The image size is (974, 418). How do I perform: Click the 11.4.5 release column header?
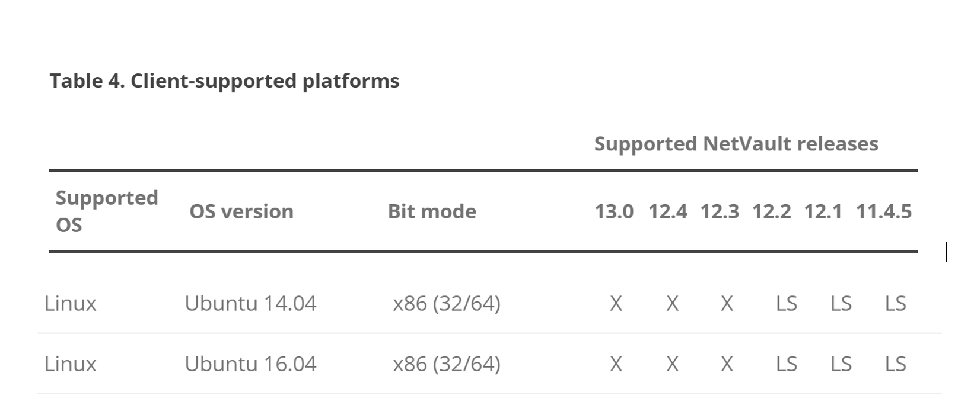click(x=883, y=211)
